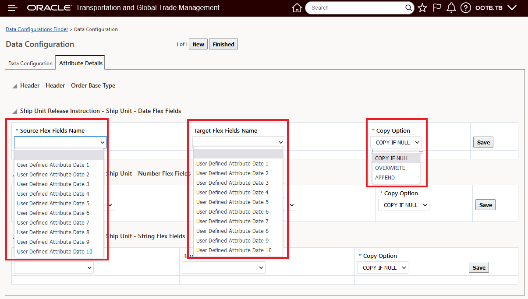Open the hamburger navigation menu
This screenshot has width=528, height=299.
coord(13,8)
